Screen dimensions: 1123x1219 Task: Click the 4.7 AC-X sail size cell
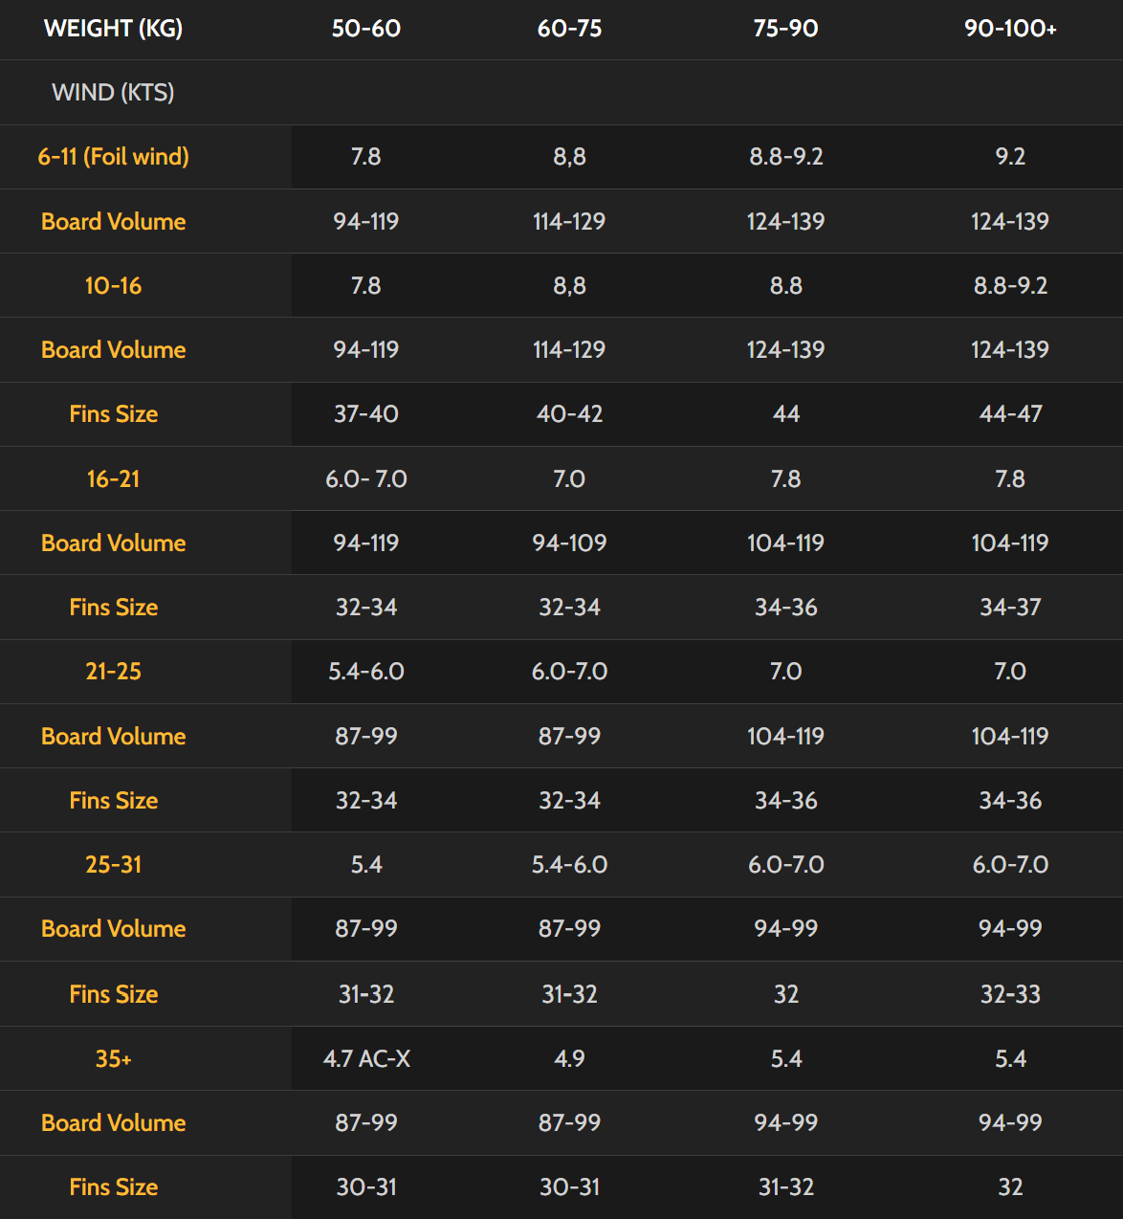pyautogui.click(x=366, y=1059)
